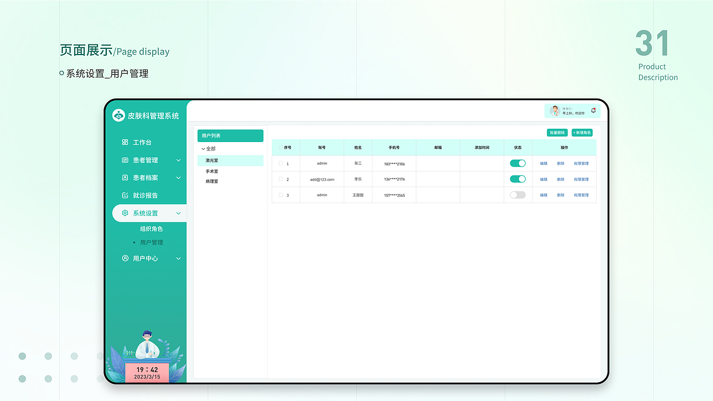The width and height of the screenshot is (713, 401).
Task: Expand the 用户中心 chevron
Action: pyautogui.click(x=178, y=258)
